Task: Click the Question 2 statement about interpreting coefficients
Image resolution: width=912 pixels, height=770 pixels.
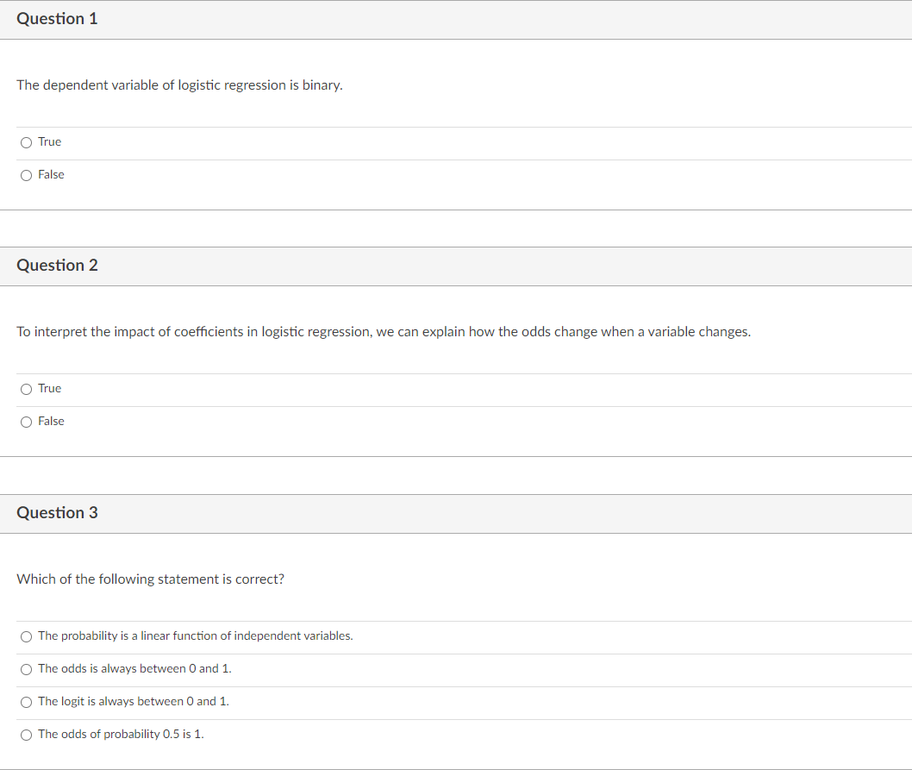Action: tap(383, 331)
